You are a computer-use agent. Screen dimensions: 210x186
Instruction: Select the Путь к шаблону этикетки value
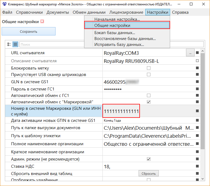[x=149, y=136]
